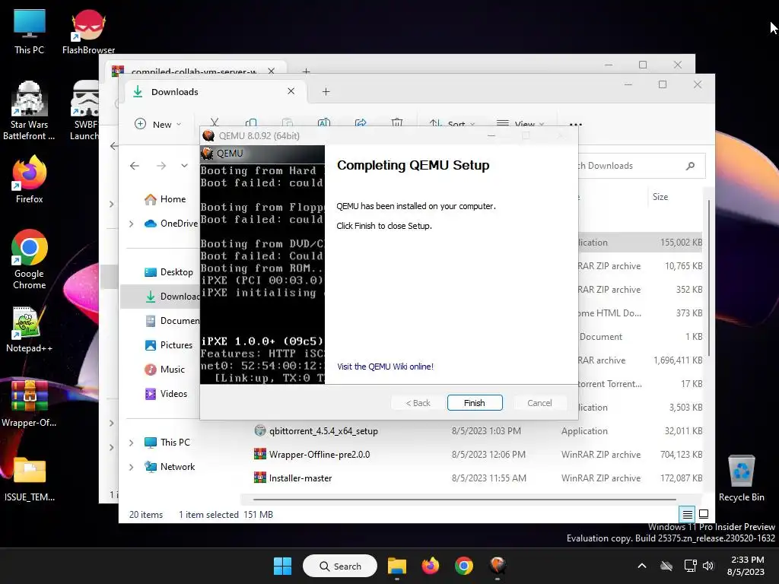This screenshot has height=584, width=779.
Task: Click the Share icon in Explorer toolbar
Action: point(361,123)
